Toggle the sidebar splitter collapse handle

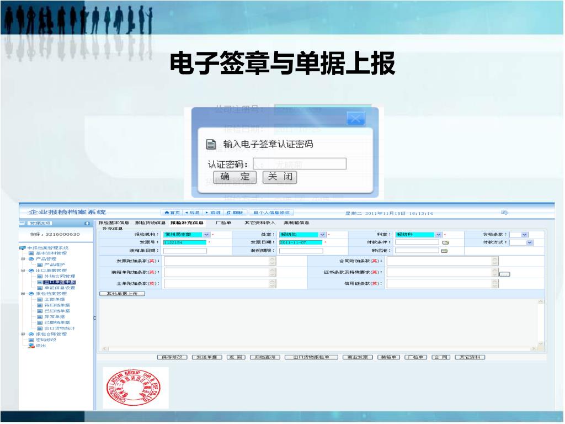click(95, 318)
